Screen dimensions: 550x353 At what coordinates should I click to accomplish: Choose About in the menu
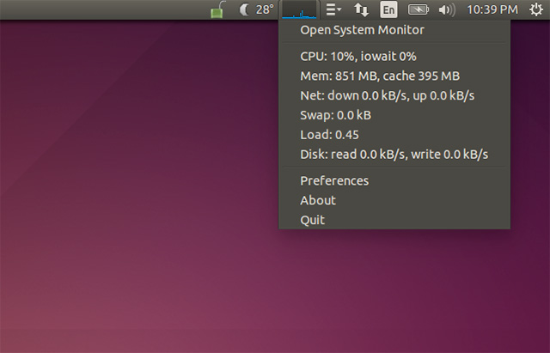click(318, 200)
